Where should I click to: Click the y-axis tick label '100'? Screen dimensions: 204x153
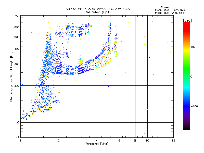click(x=17, y=123)
